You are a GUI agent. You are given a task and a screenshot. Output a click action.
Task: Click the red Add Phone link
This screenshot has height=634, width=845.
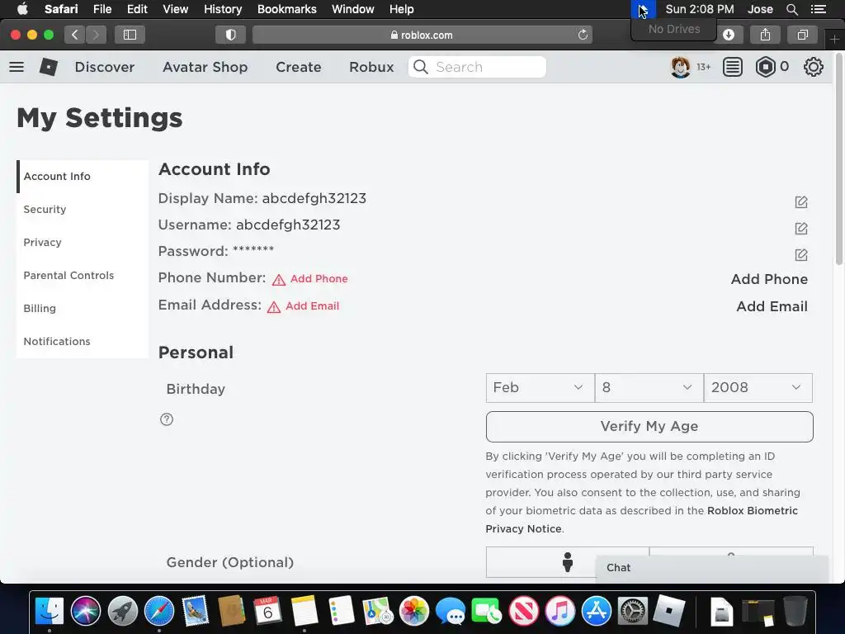tap(319, 279)
